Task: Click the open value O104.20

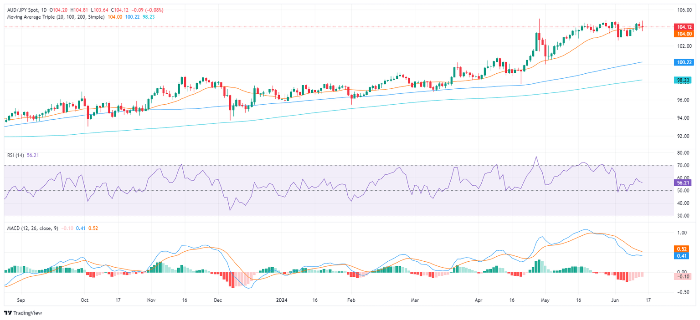Action: click(58, 10)
